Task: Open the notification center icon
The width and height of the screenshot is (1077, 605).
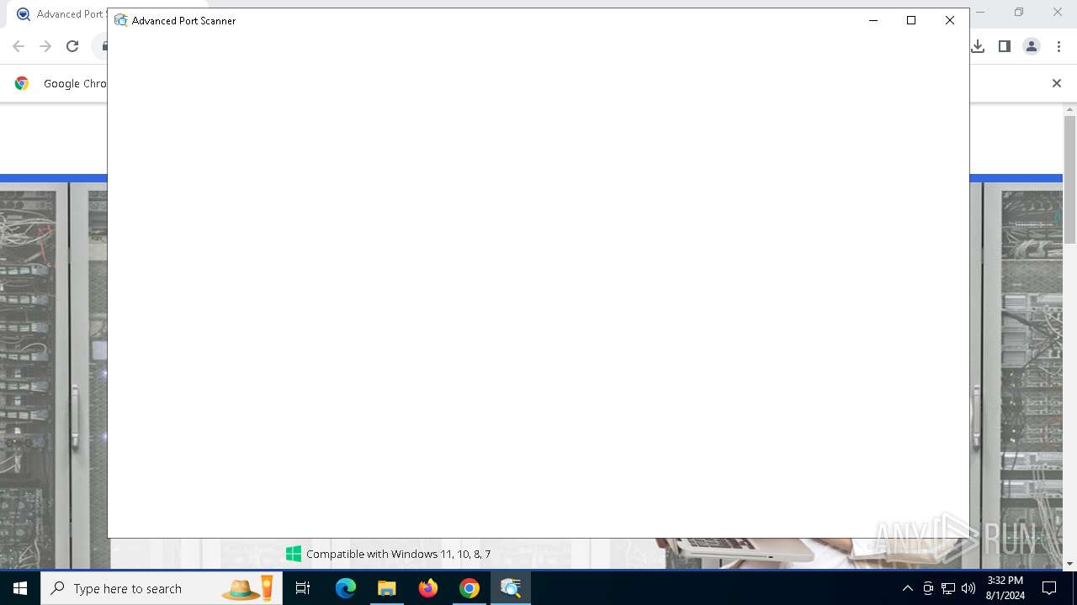Action: pyautogui.click(x=1049, y=588)
